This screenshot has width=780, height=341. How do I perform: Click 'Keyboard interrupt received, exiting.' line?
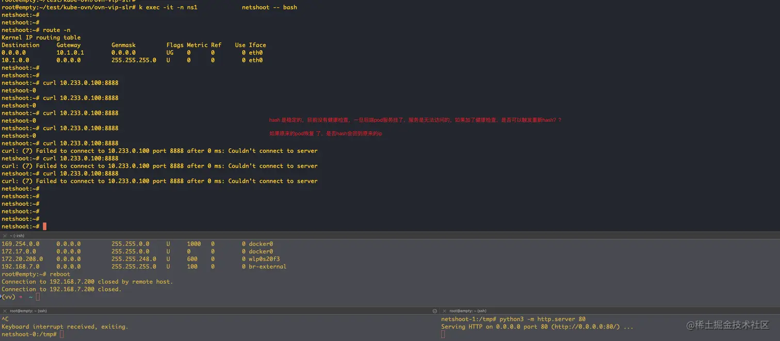point(65,327)
